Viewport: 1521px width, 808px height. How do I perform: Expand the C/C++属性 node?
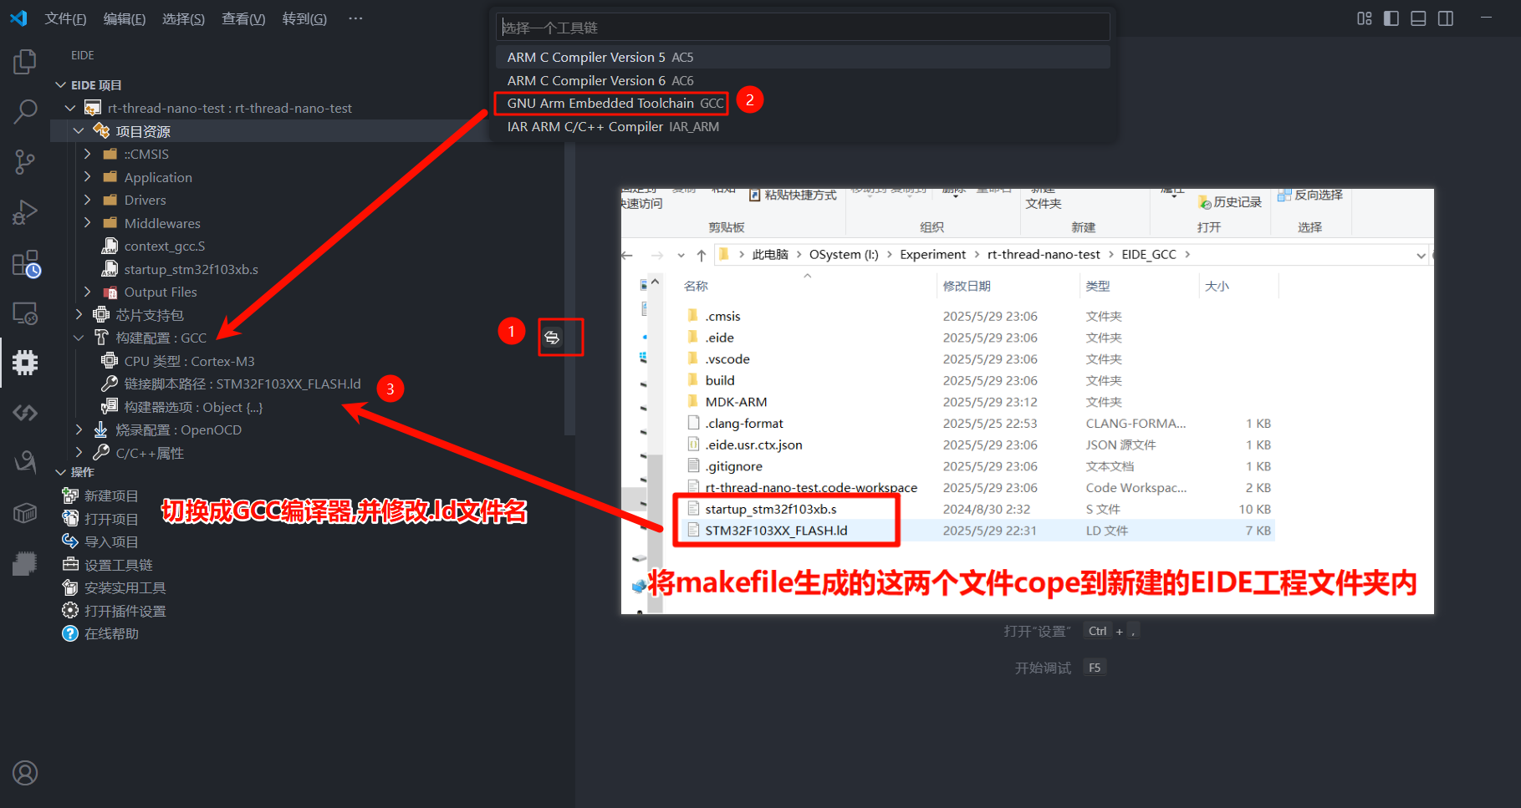[79, 453]
